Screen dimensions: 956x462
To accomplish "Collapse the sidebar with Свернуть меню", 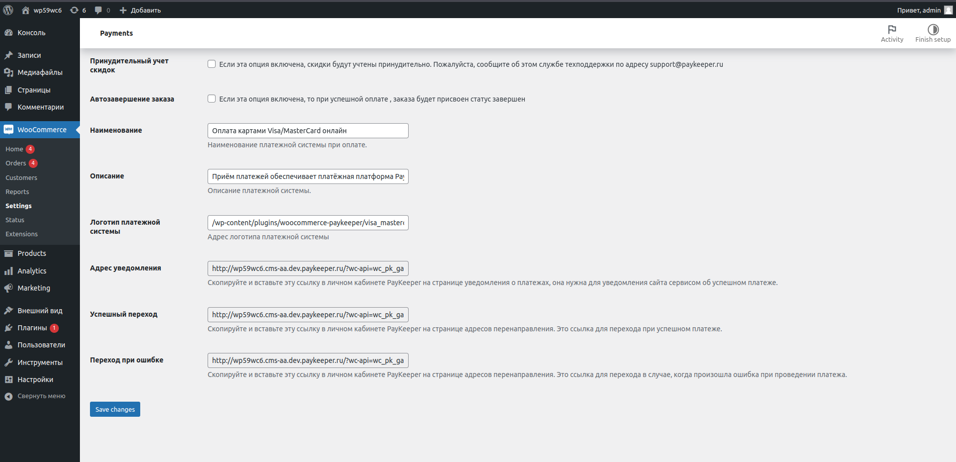I will point(41,396).
